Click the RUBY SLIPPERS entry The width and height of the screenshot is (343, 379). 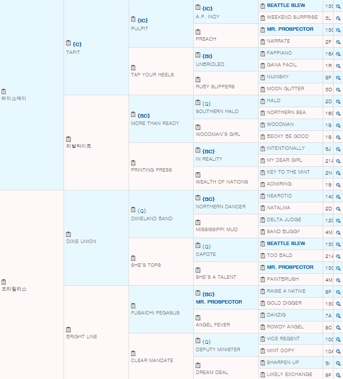pos(215,86)
